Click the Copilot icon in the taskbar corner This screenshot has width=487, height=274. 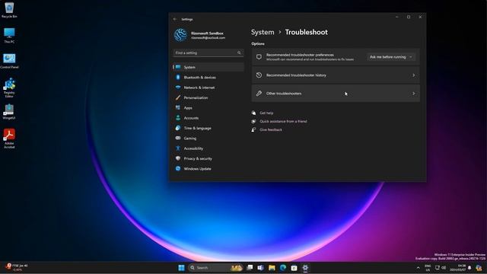[479, 268]
